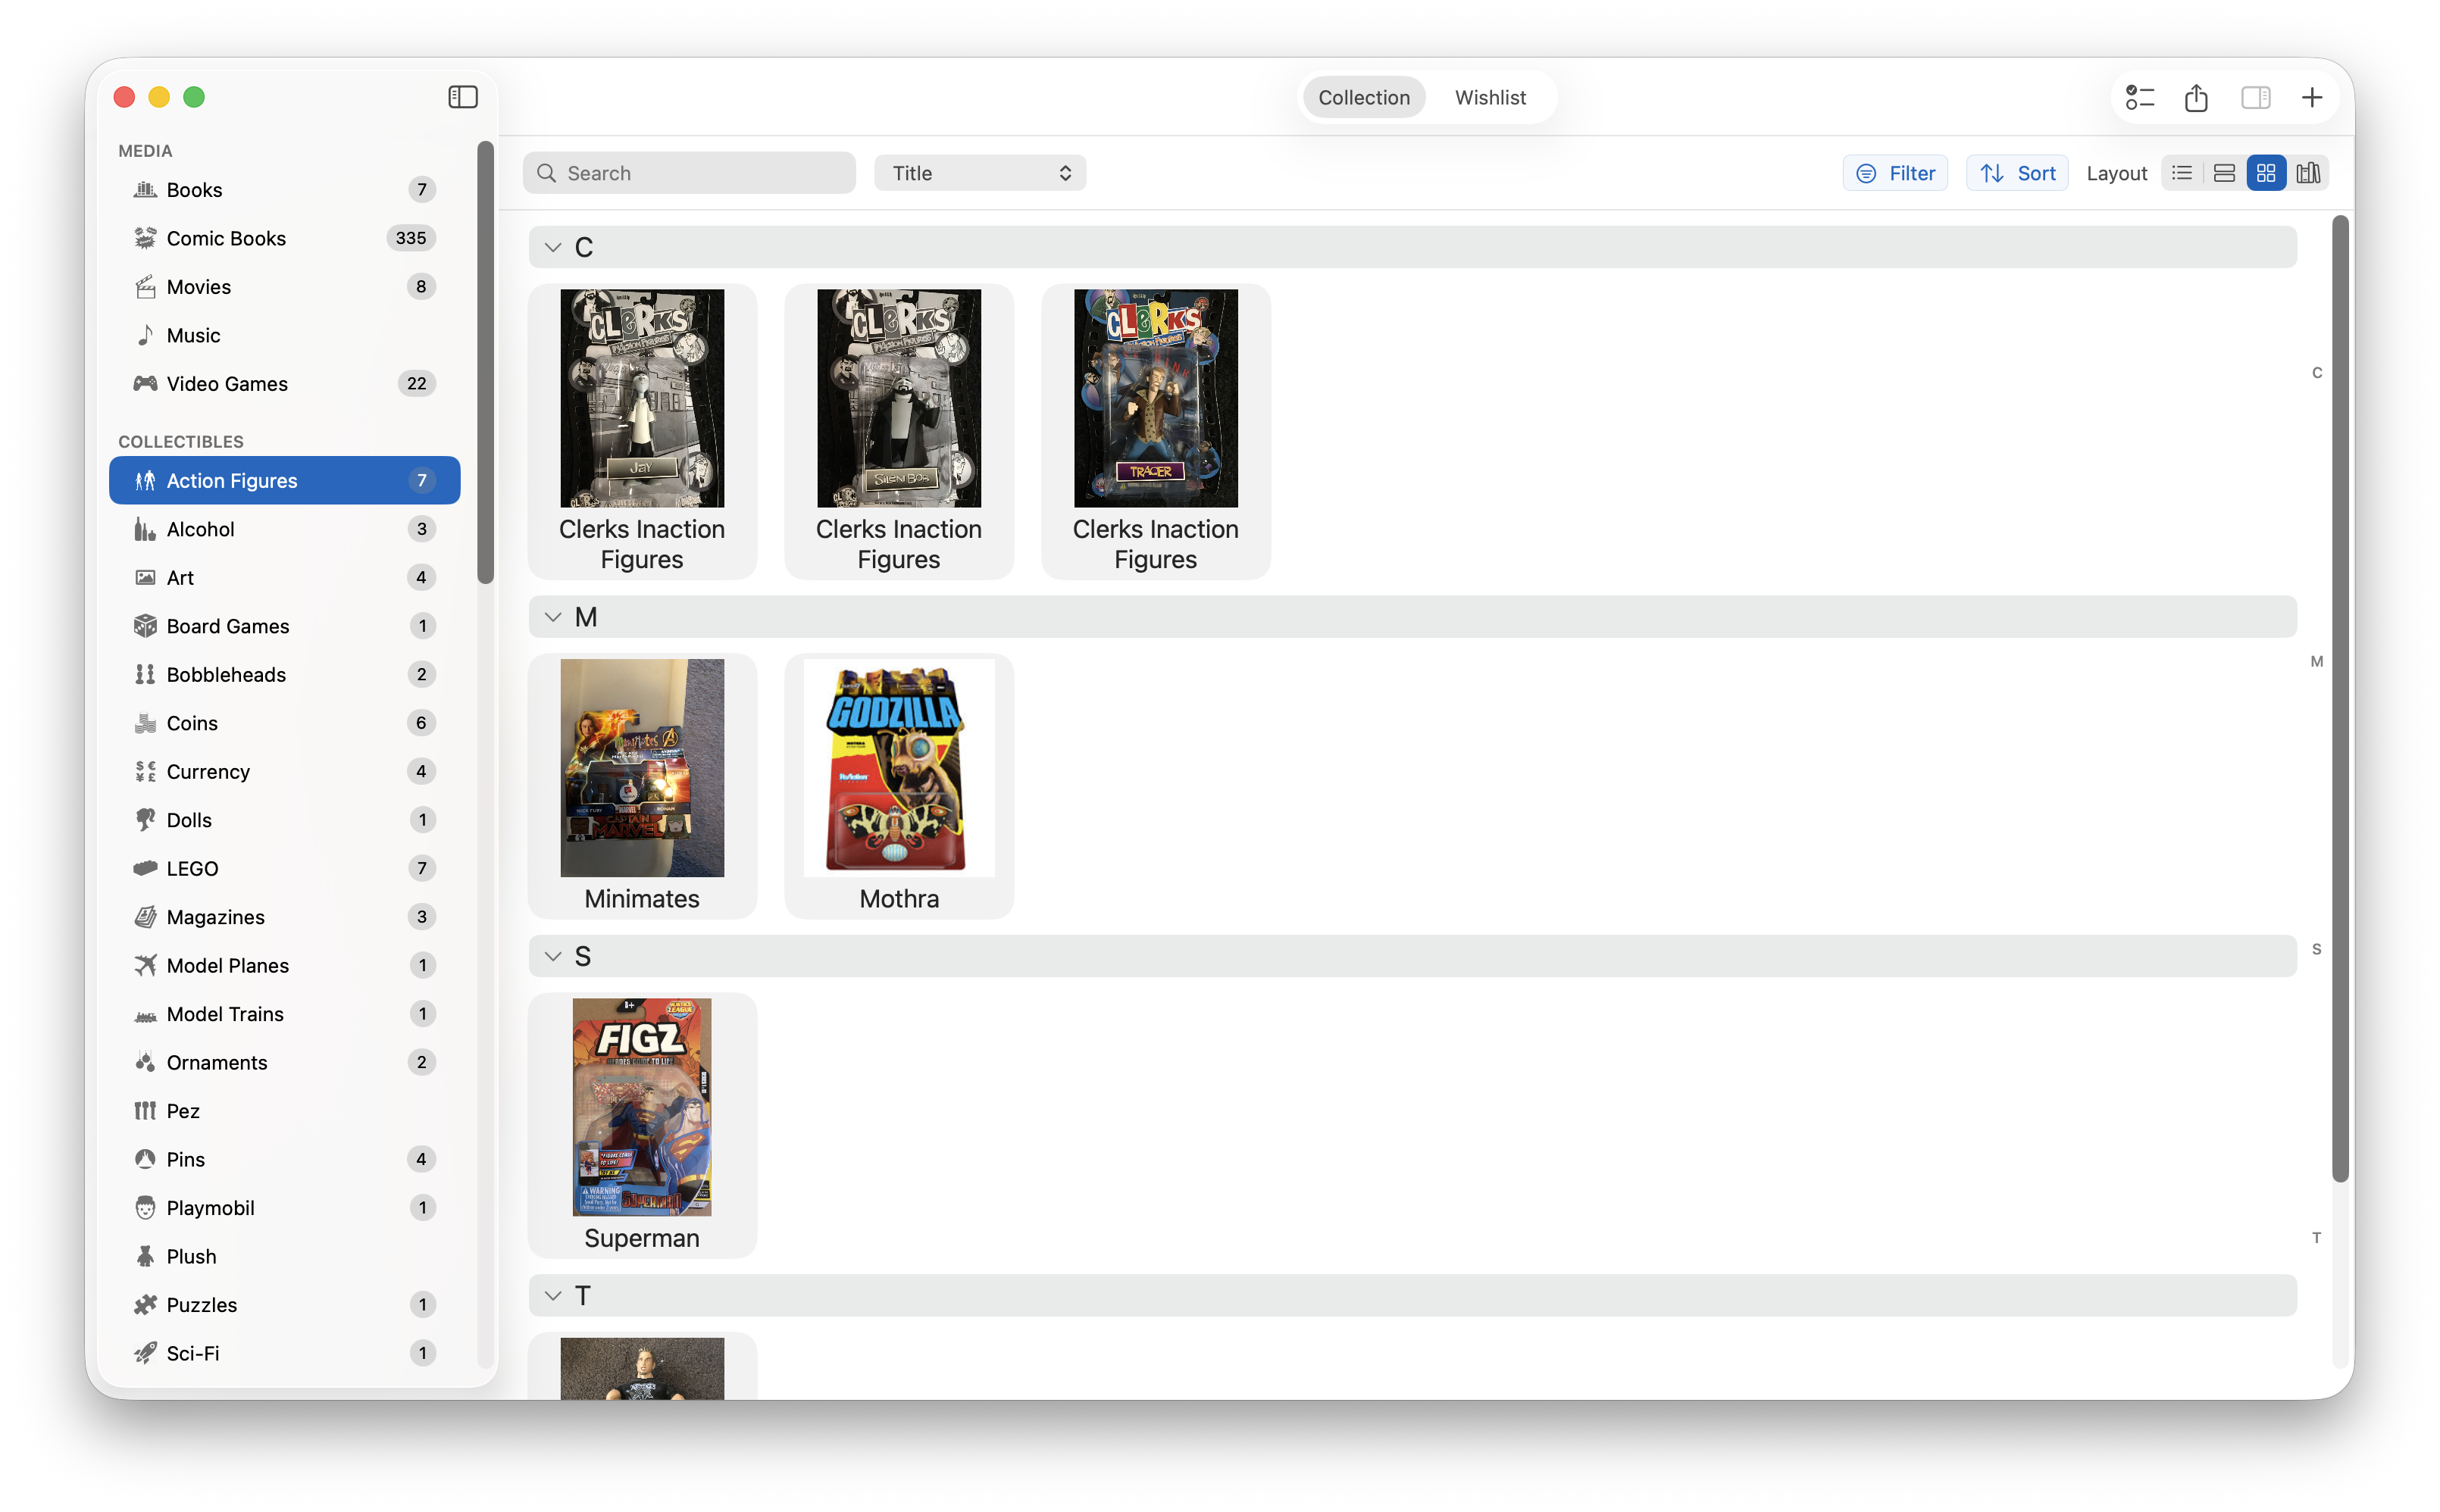The image size is (2440, 1512).
Task: Switch to the Wishlist tab
Action: click(1490, 97)
